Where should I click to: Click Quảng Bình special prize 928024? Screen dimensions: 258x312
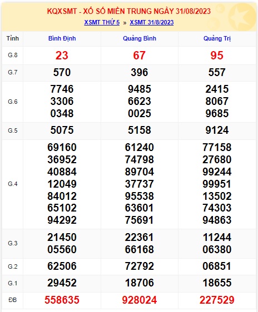tap(139, 300)
